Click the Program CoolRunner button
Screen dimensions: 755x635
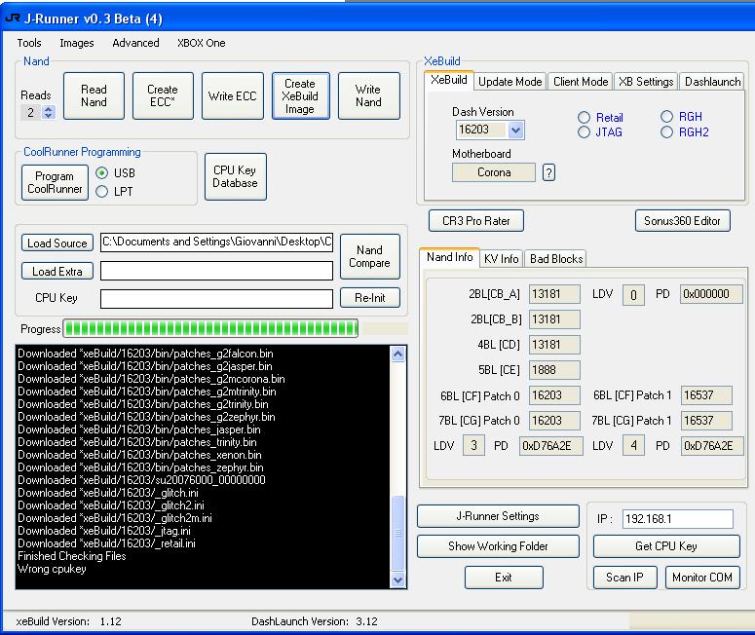tap(55, 182)
